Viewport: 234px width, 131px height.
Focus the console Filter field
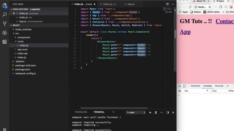[x=219, y=91]
